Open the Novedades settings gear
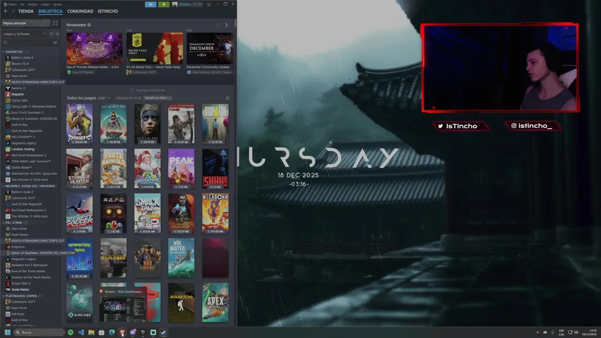Viewport: 601px width, 338px height. (89, 25)
